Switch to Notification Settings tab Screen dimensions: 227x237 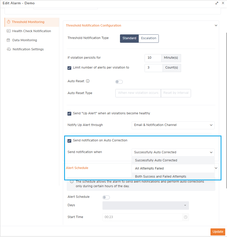click(28, 49)
